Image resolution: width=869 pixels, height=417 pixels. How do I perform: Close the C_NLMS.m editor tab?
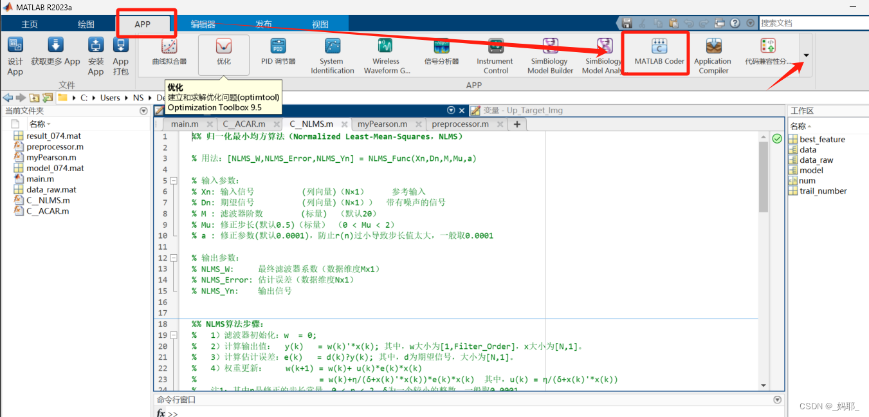[344, 124]
